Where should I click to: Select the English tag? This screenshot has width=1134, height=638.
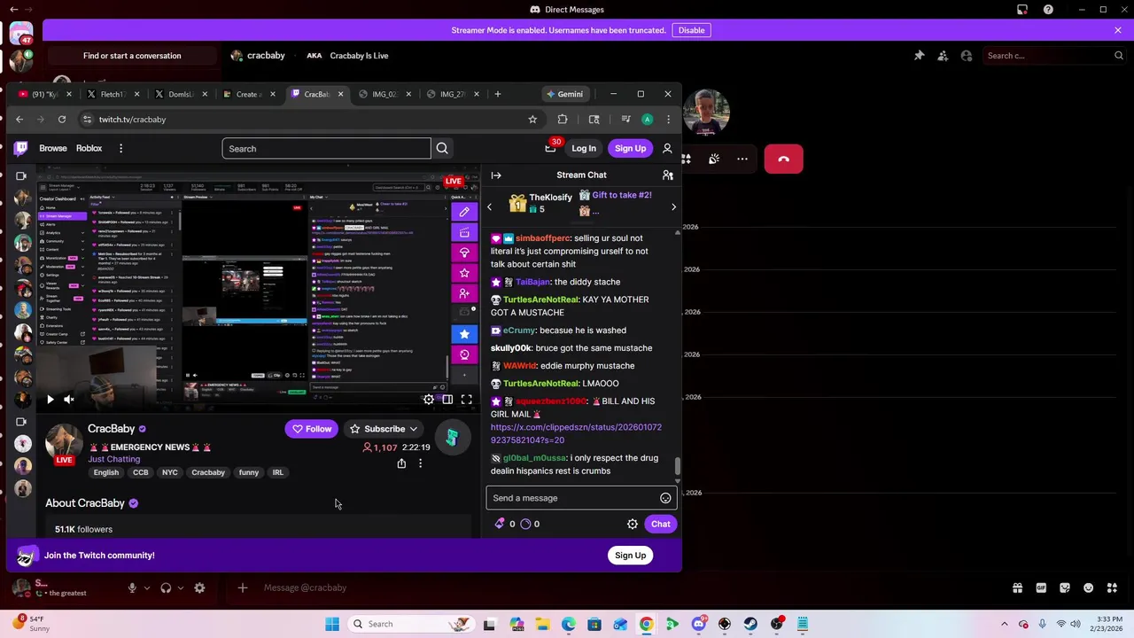105,473
